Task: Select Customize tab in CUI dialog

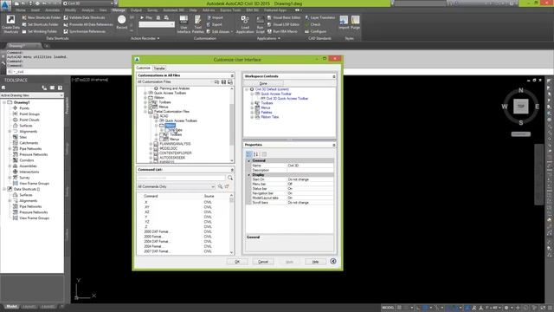Action: 143,68
